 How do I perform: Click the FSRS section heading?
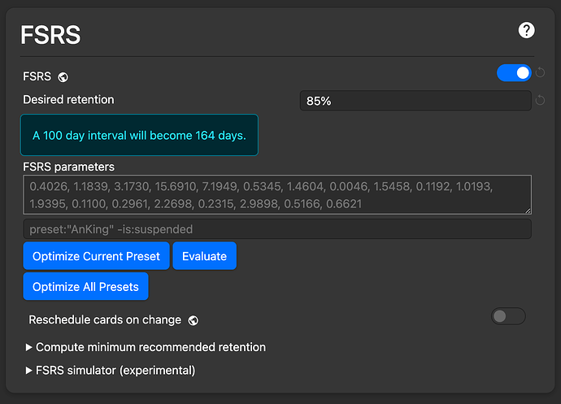click(51, 36)
